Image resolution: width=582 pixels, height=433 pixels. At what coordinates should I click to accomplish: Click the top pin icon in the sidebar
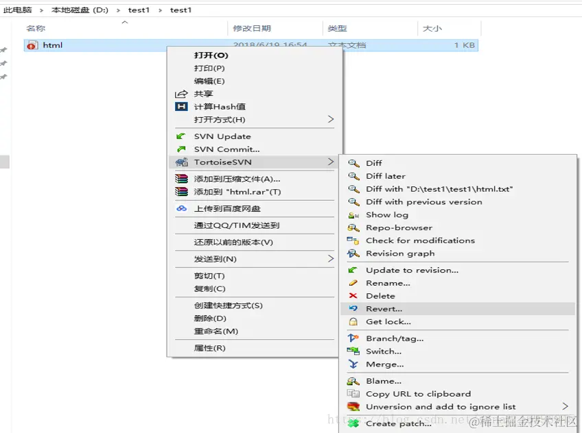[x=3, y=50]
